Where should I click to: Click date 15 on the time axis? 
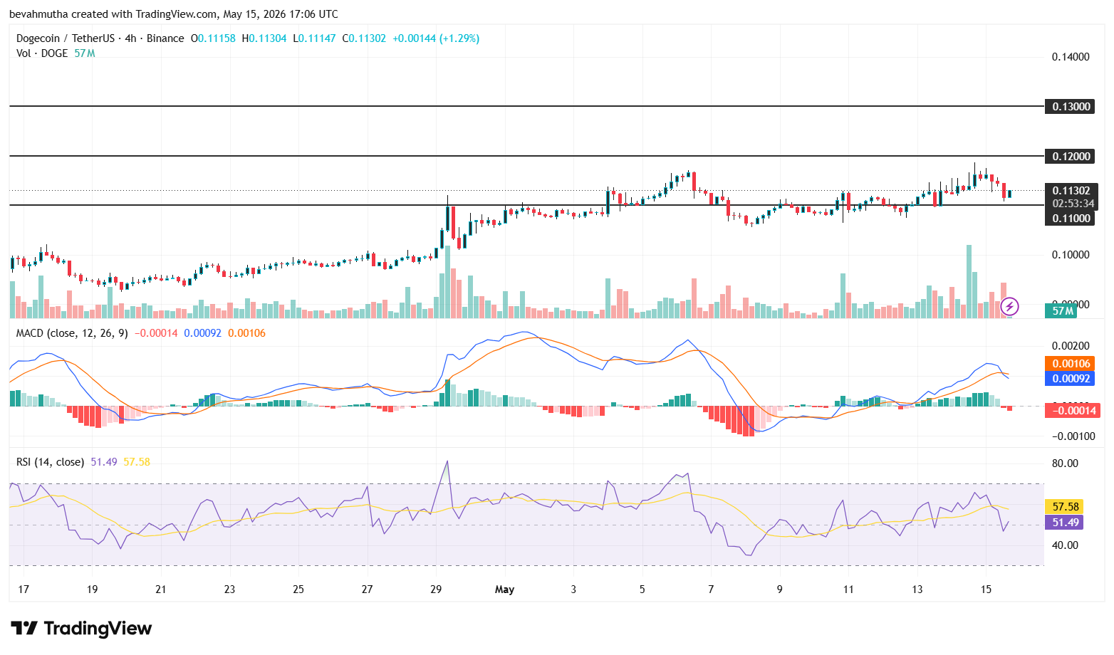pyautogui.click(x=986, y=589)
